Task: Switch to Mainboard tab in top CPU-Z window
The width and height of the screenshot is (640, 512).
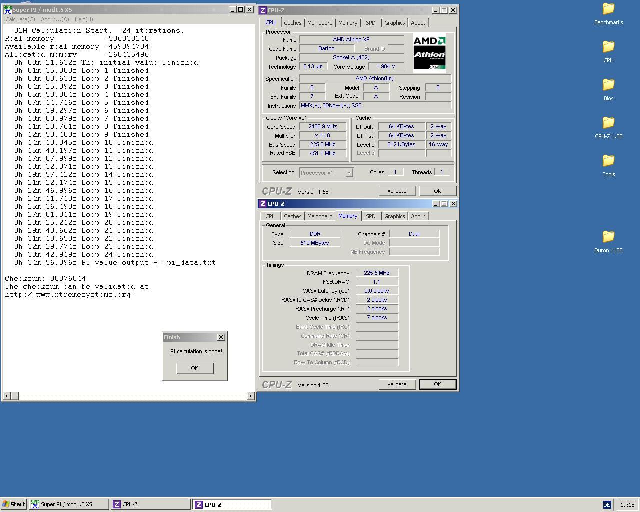Action: 320,23
